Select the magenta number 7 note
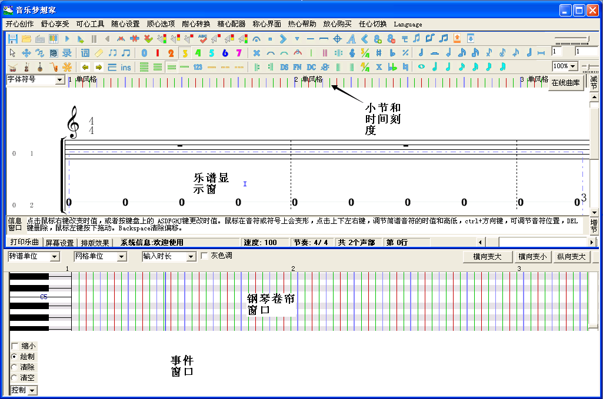Image resolution: width=603 pixels, height=399 pixels. [239, 53]
